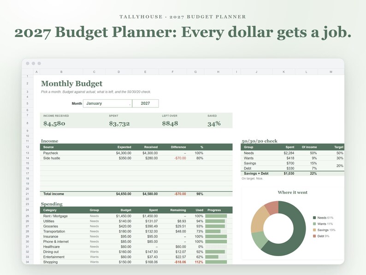Select the Rent / Mortgage category cell
Image resolution: width=366 pixels, height=275 pixels.
55,216
